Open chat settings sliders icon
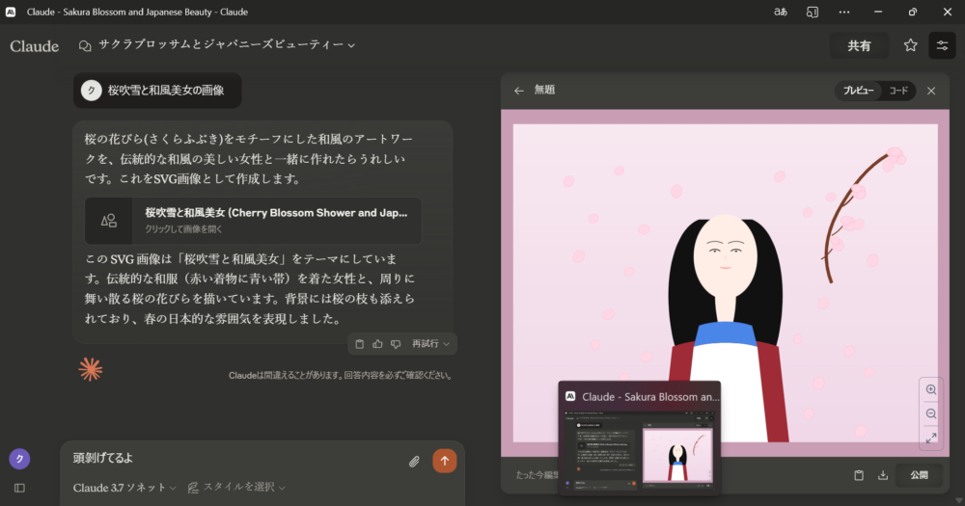965x506 pixels. pyautogui.click(x=942, y=45)
